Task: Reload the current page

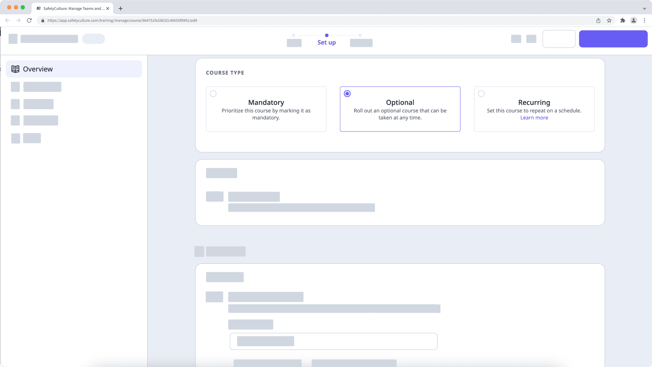Action: pos(30,20)
